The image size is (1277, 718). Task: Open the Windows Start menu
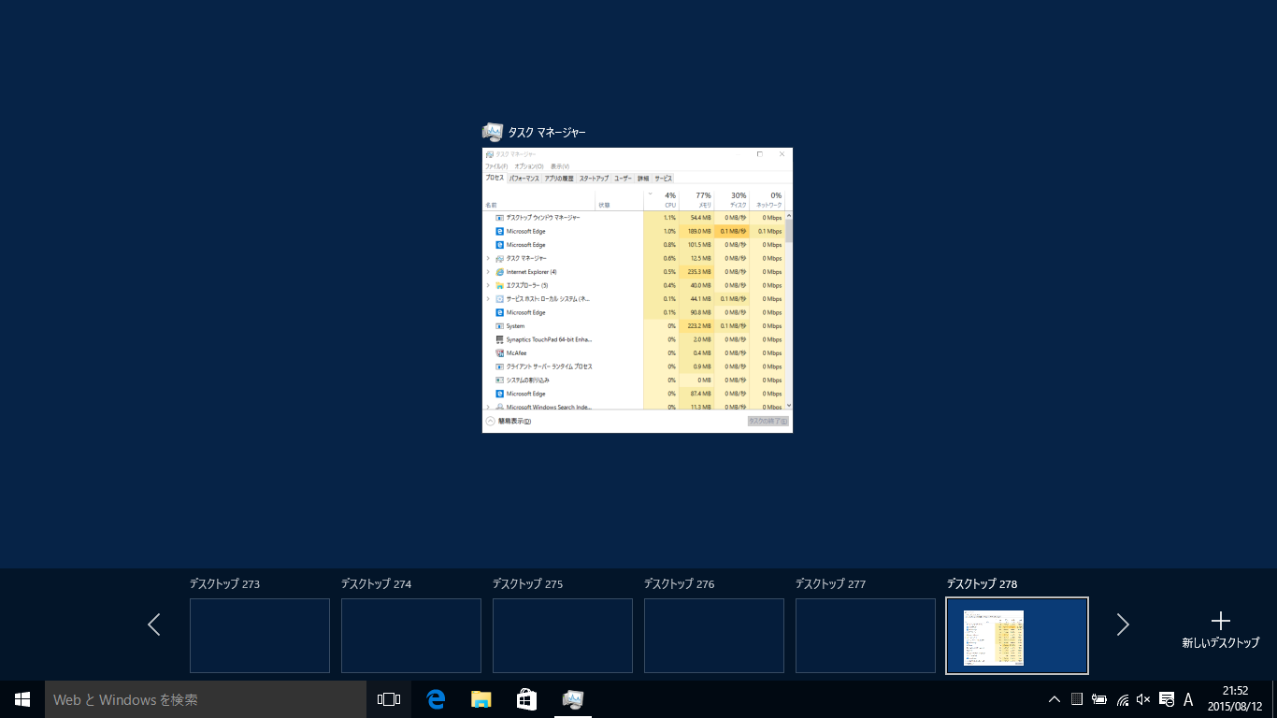click(22, 699)
